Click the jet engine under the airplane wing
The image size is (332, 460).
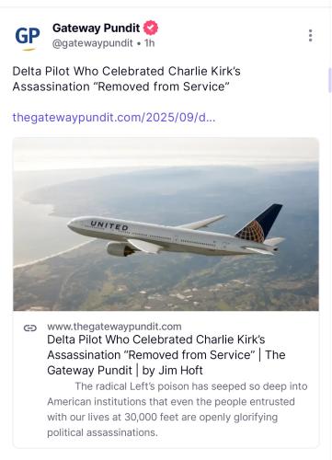point(120,248)
